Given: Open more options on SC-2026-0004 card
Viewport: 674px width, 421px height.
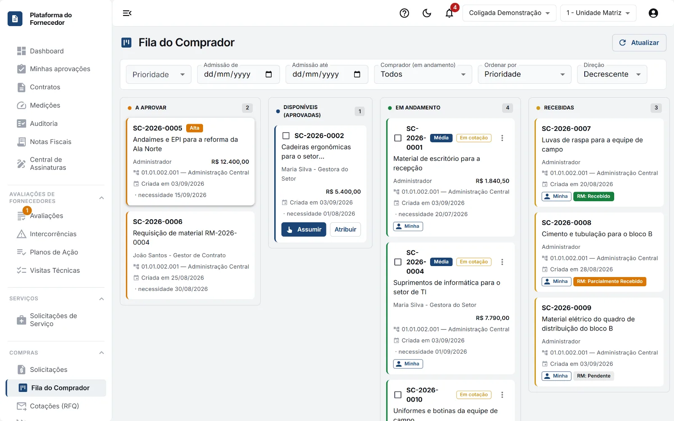Looking at the screenshot, I should tap(502, 262).
